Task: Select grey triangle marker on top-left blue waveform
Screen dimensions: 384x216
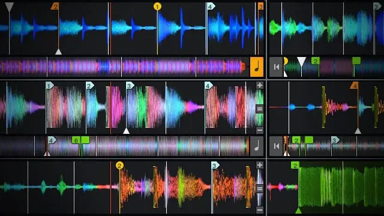Action: click(x=10, y=7)
